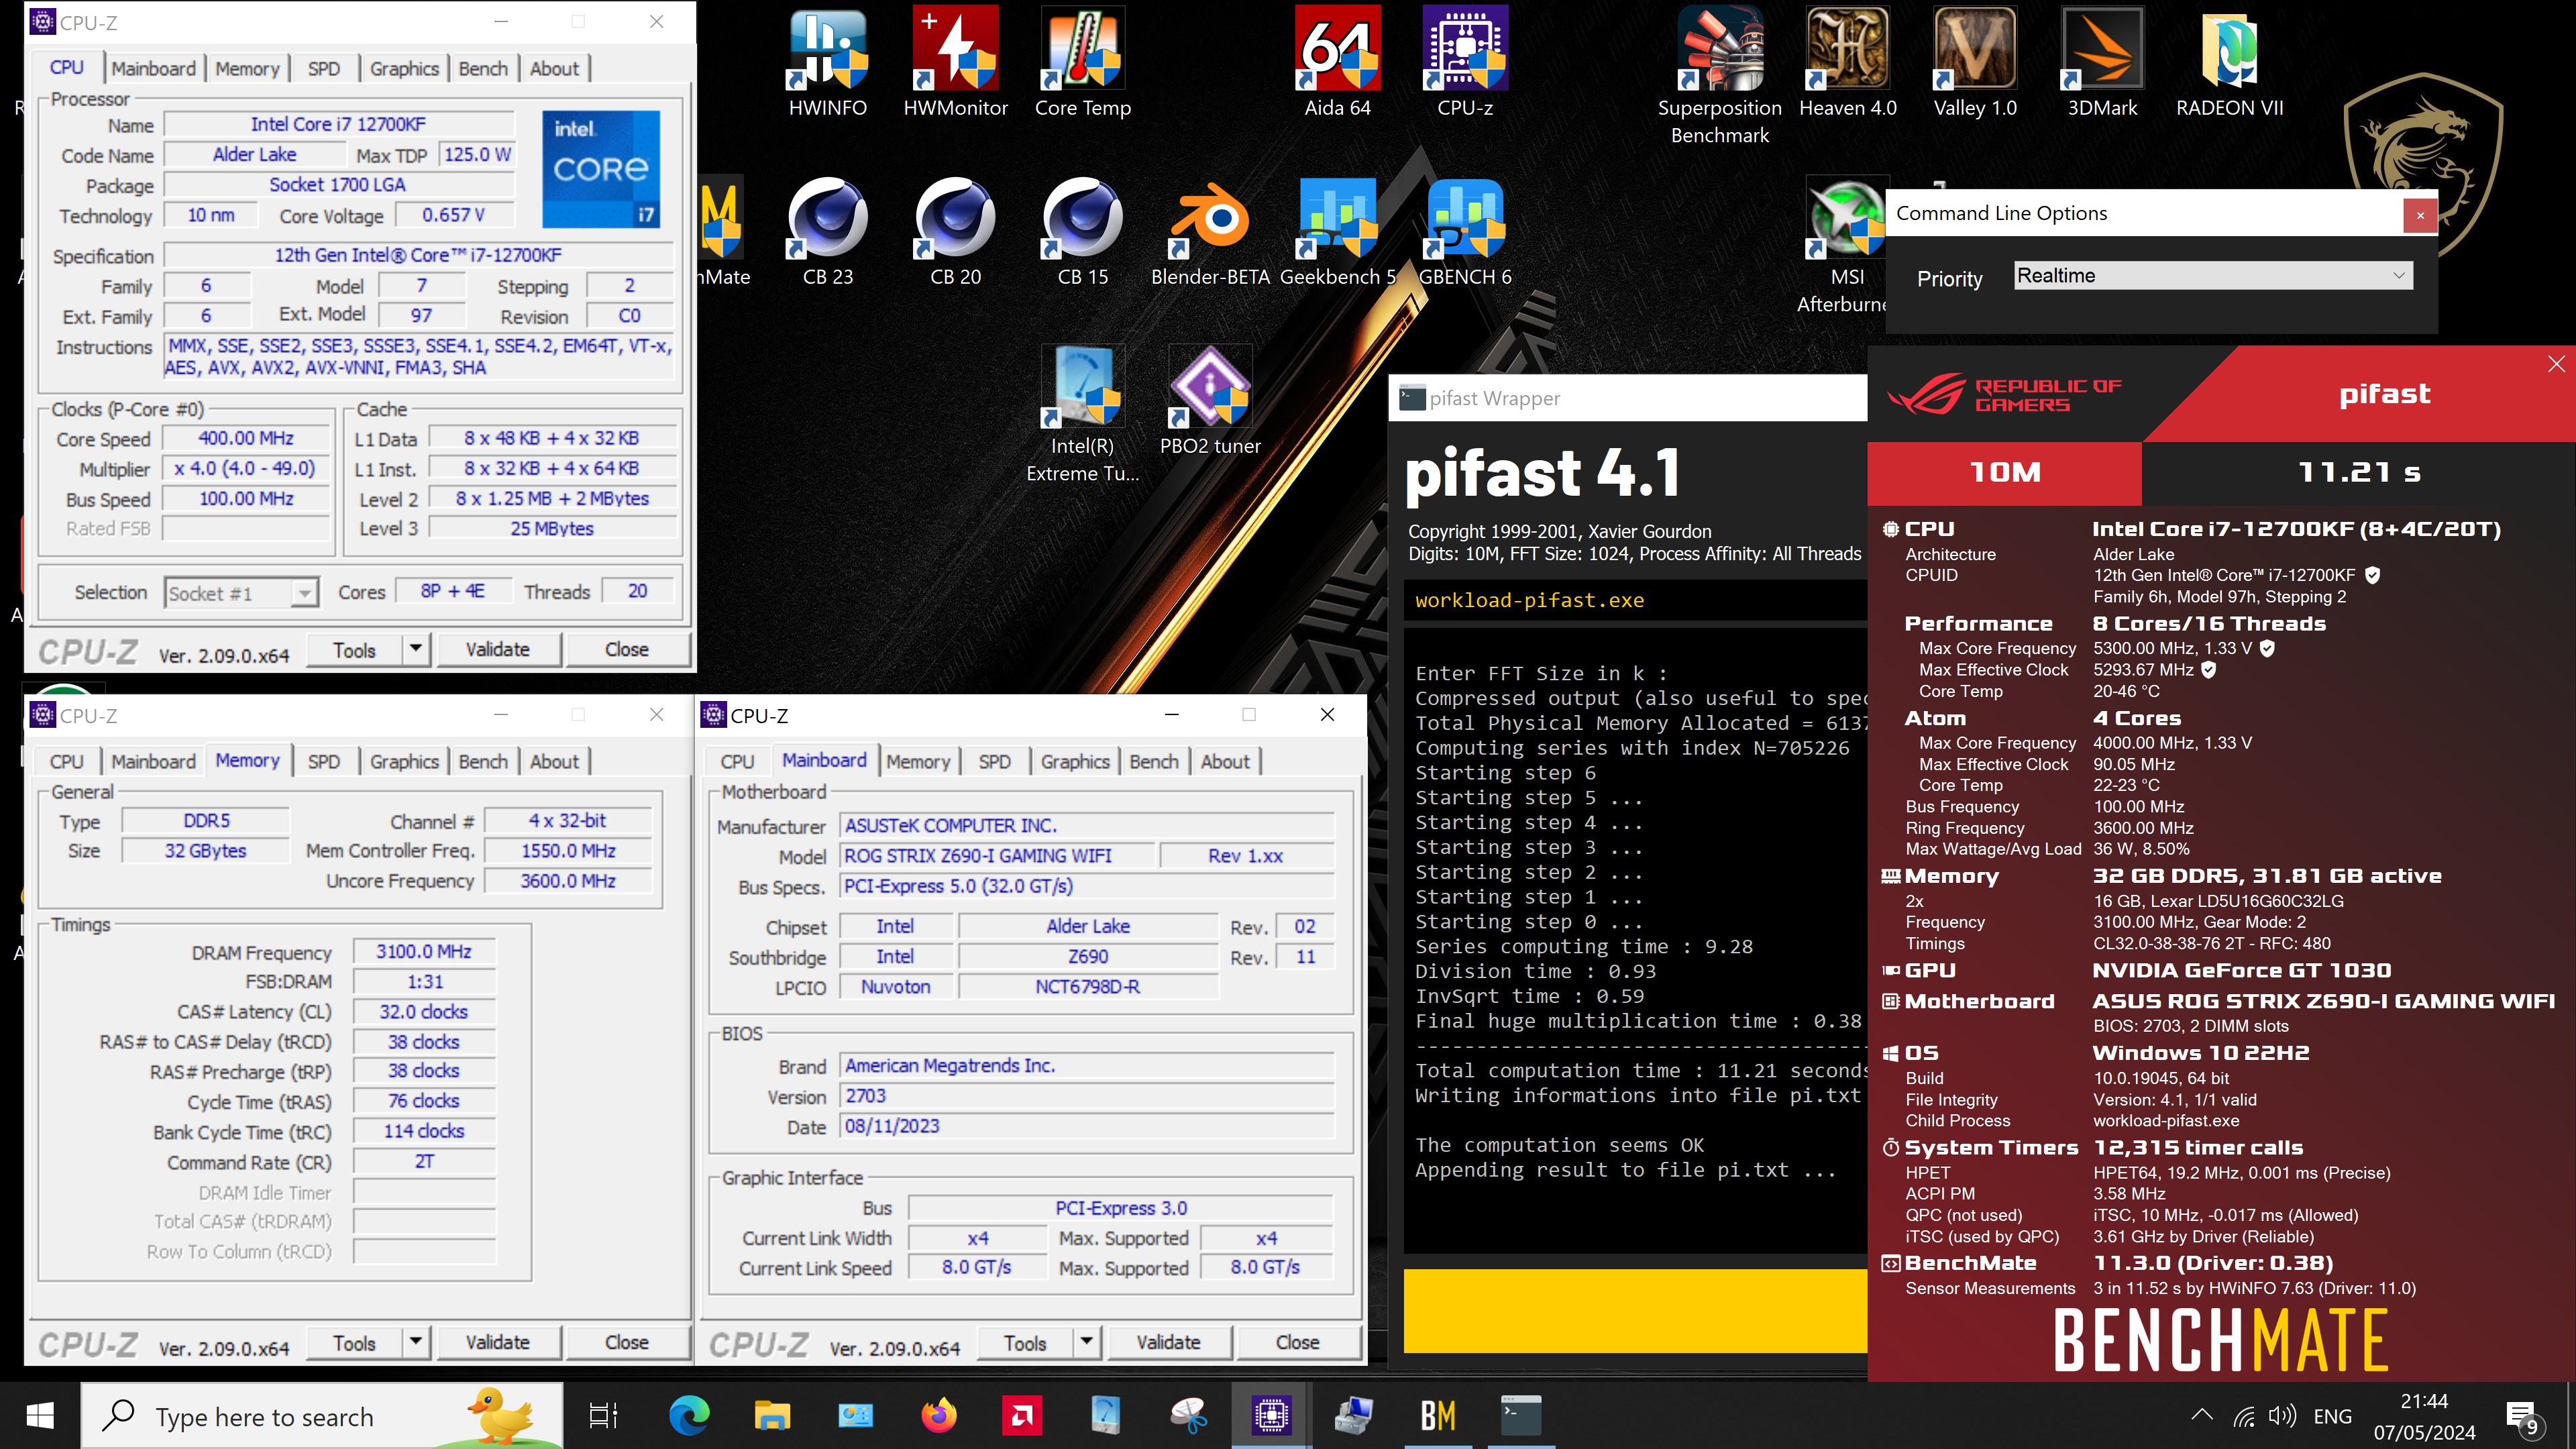The height and width of the screenshot is (1449, 2576).
Task: Click Validate in the Memory tab CPU-Z window
Action: 498,1342
